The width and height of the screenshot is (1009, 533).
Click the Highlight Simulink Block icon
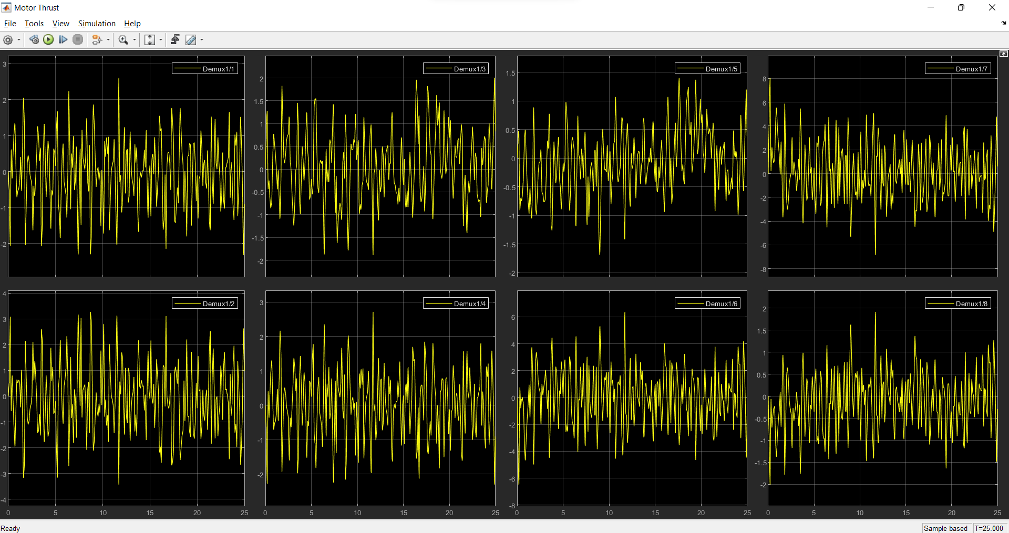pyautogui.click(x=97, y=40)
